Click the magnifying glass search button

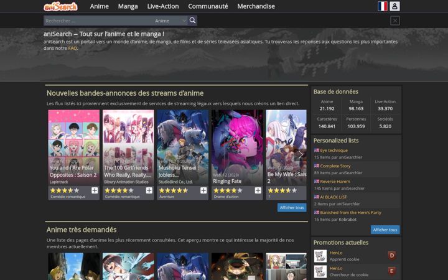[x=192, y=21]
